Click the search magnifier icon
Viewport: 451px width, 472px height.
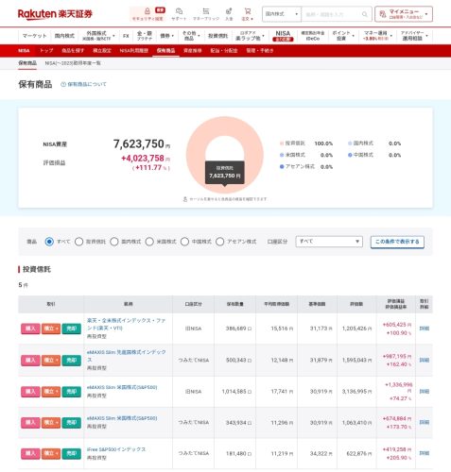click(x=365, y=14)
